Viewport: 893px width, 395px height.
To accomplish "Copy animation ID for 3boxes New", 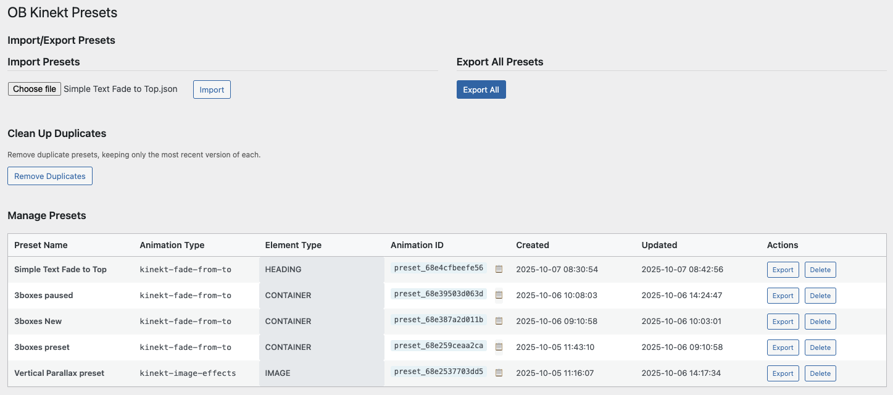I will pyautogui.click(x=499, y=321).
